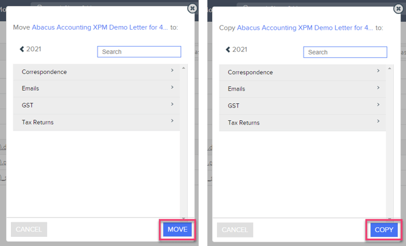Expand Tax Returns chevron in Copy dialog
This screenshot has height=246, width=406.
pyautogui.click(x=378, y=121)
